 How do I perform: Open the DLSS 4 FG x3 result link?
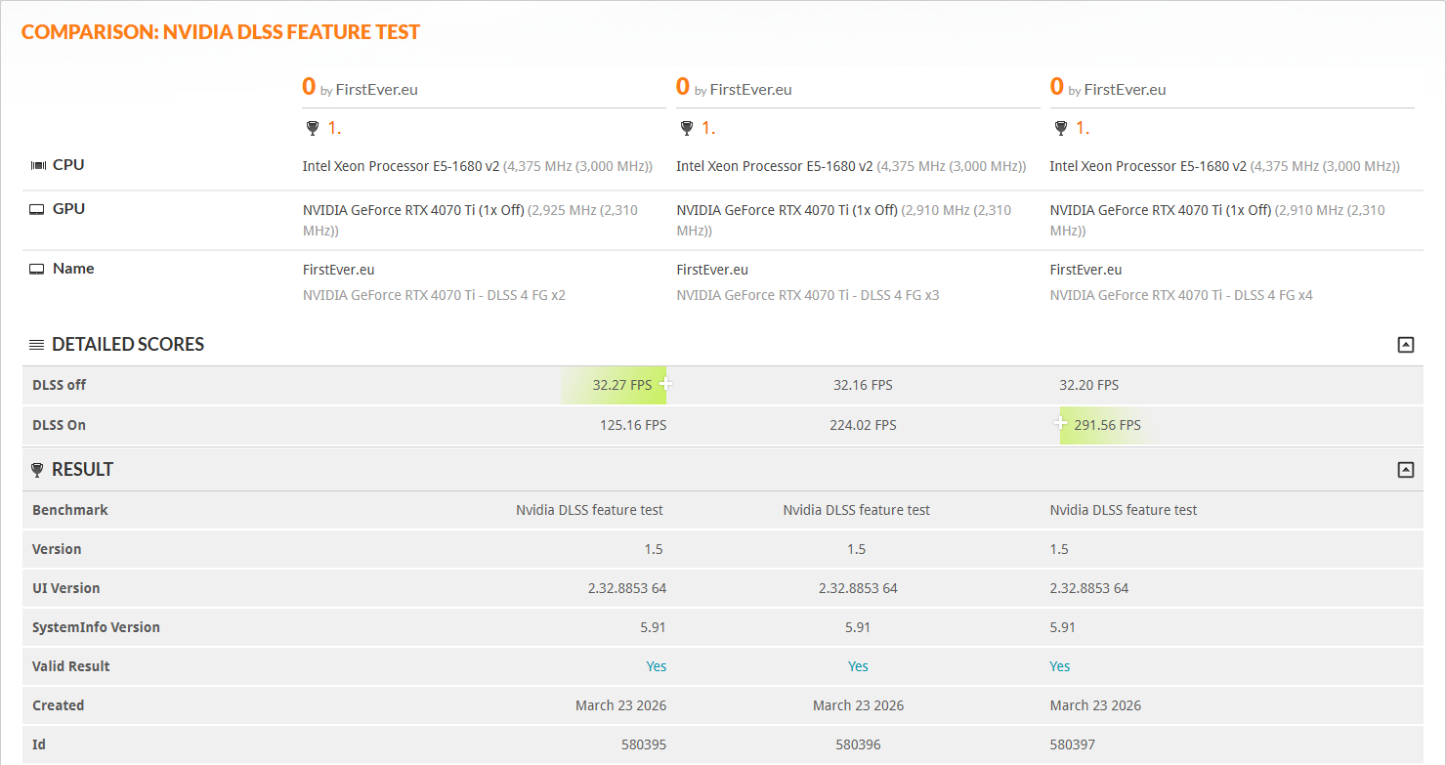pos(808,294)
